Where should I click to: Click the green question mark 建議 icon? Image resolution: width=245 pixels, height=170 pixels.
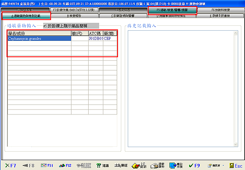[x=102, y=166]
